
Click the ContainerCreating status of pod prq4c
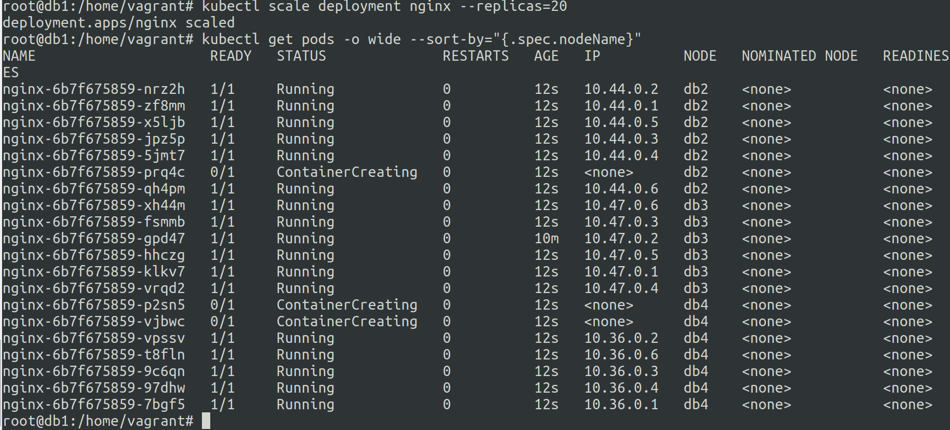click(x=346, y=172)
